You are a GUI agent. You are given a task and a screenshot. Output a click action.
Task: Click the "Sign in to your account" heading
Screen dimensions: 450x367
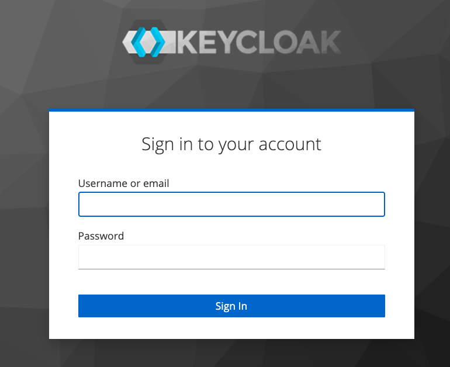tap(231, 144)
